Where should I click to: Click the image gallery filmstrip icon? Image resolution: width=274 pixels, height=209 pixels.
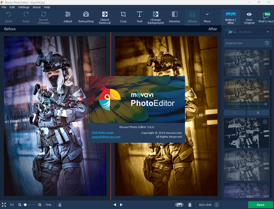tap(179, 205)
